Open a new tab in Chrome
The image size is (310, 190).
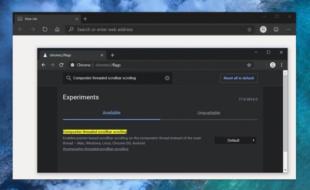(112, 55)
